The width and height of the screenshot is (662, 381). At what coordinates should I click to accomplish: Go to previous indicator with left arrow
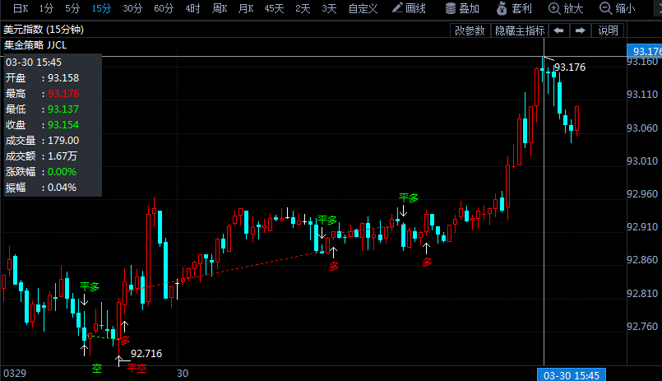click(x=558, y=30)
